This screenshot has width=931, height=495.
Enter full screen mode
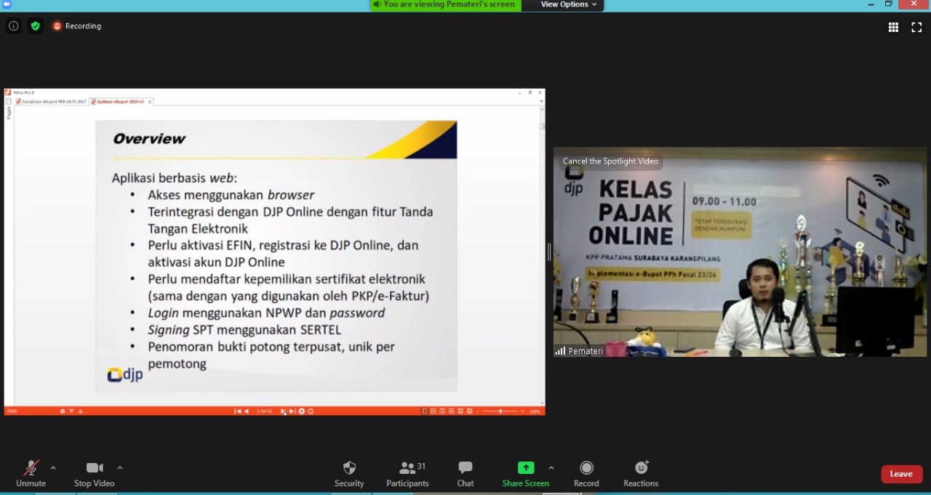pos(916,27)
